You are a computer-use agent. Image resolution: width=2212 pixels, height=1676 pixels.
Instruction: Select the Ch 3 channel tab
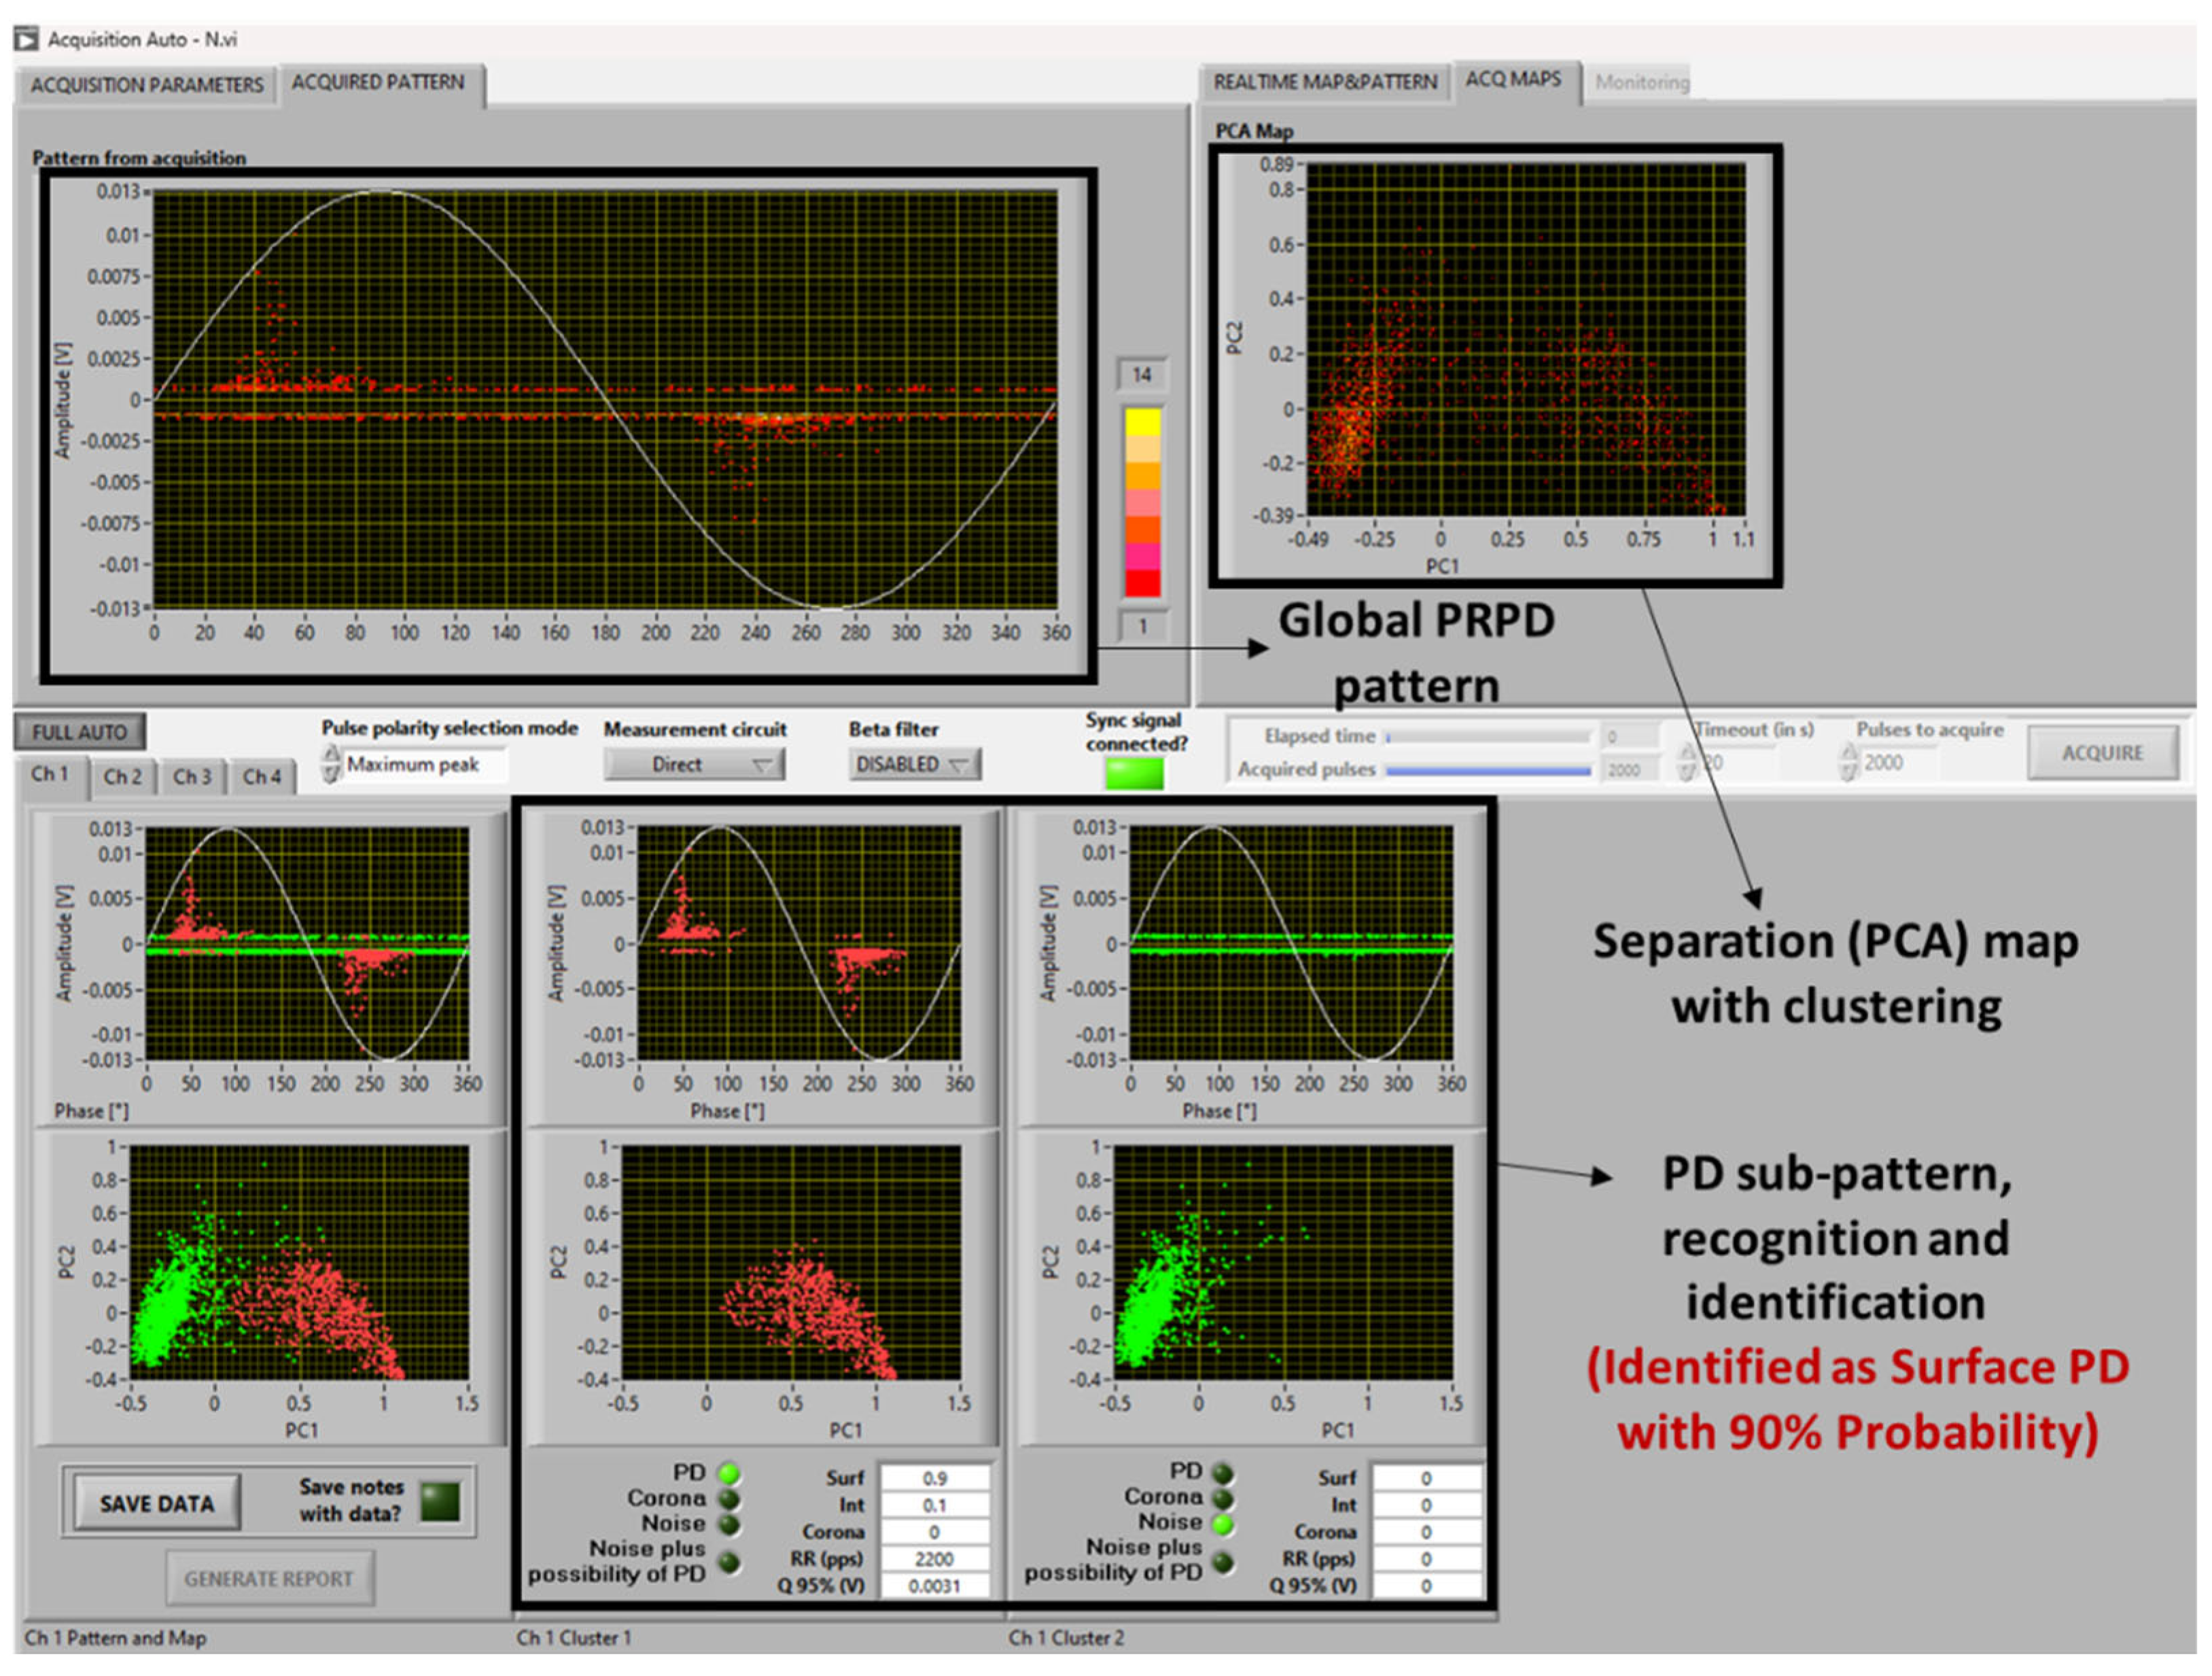click(x=192, y=777)
